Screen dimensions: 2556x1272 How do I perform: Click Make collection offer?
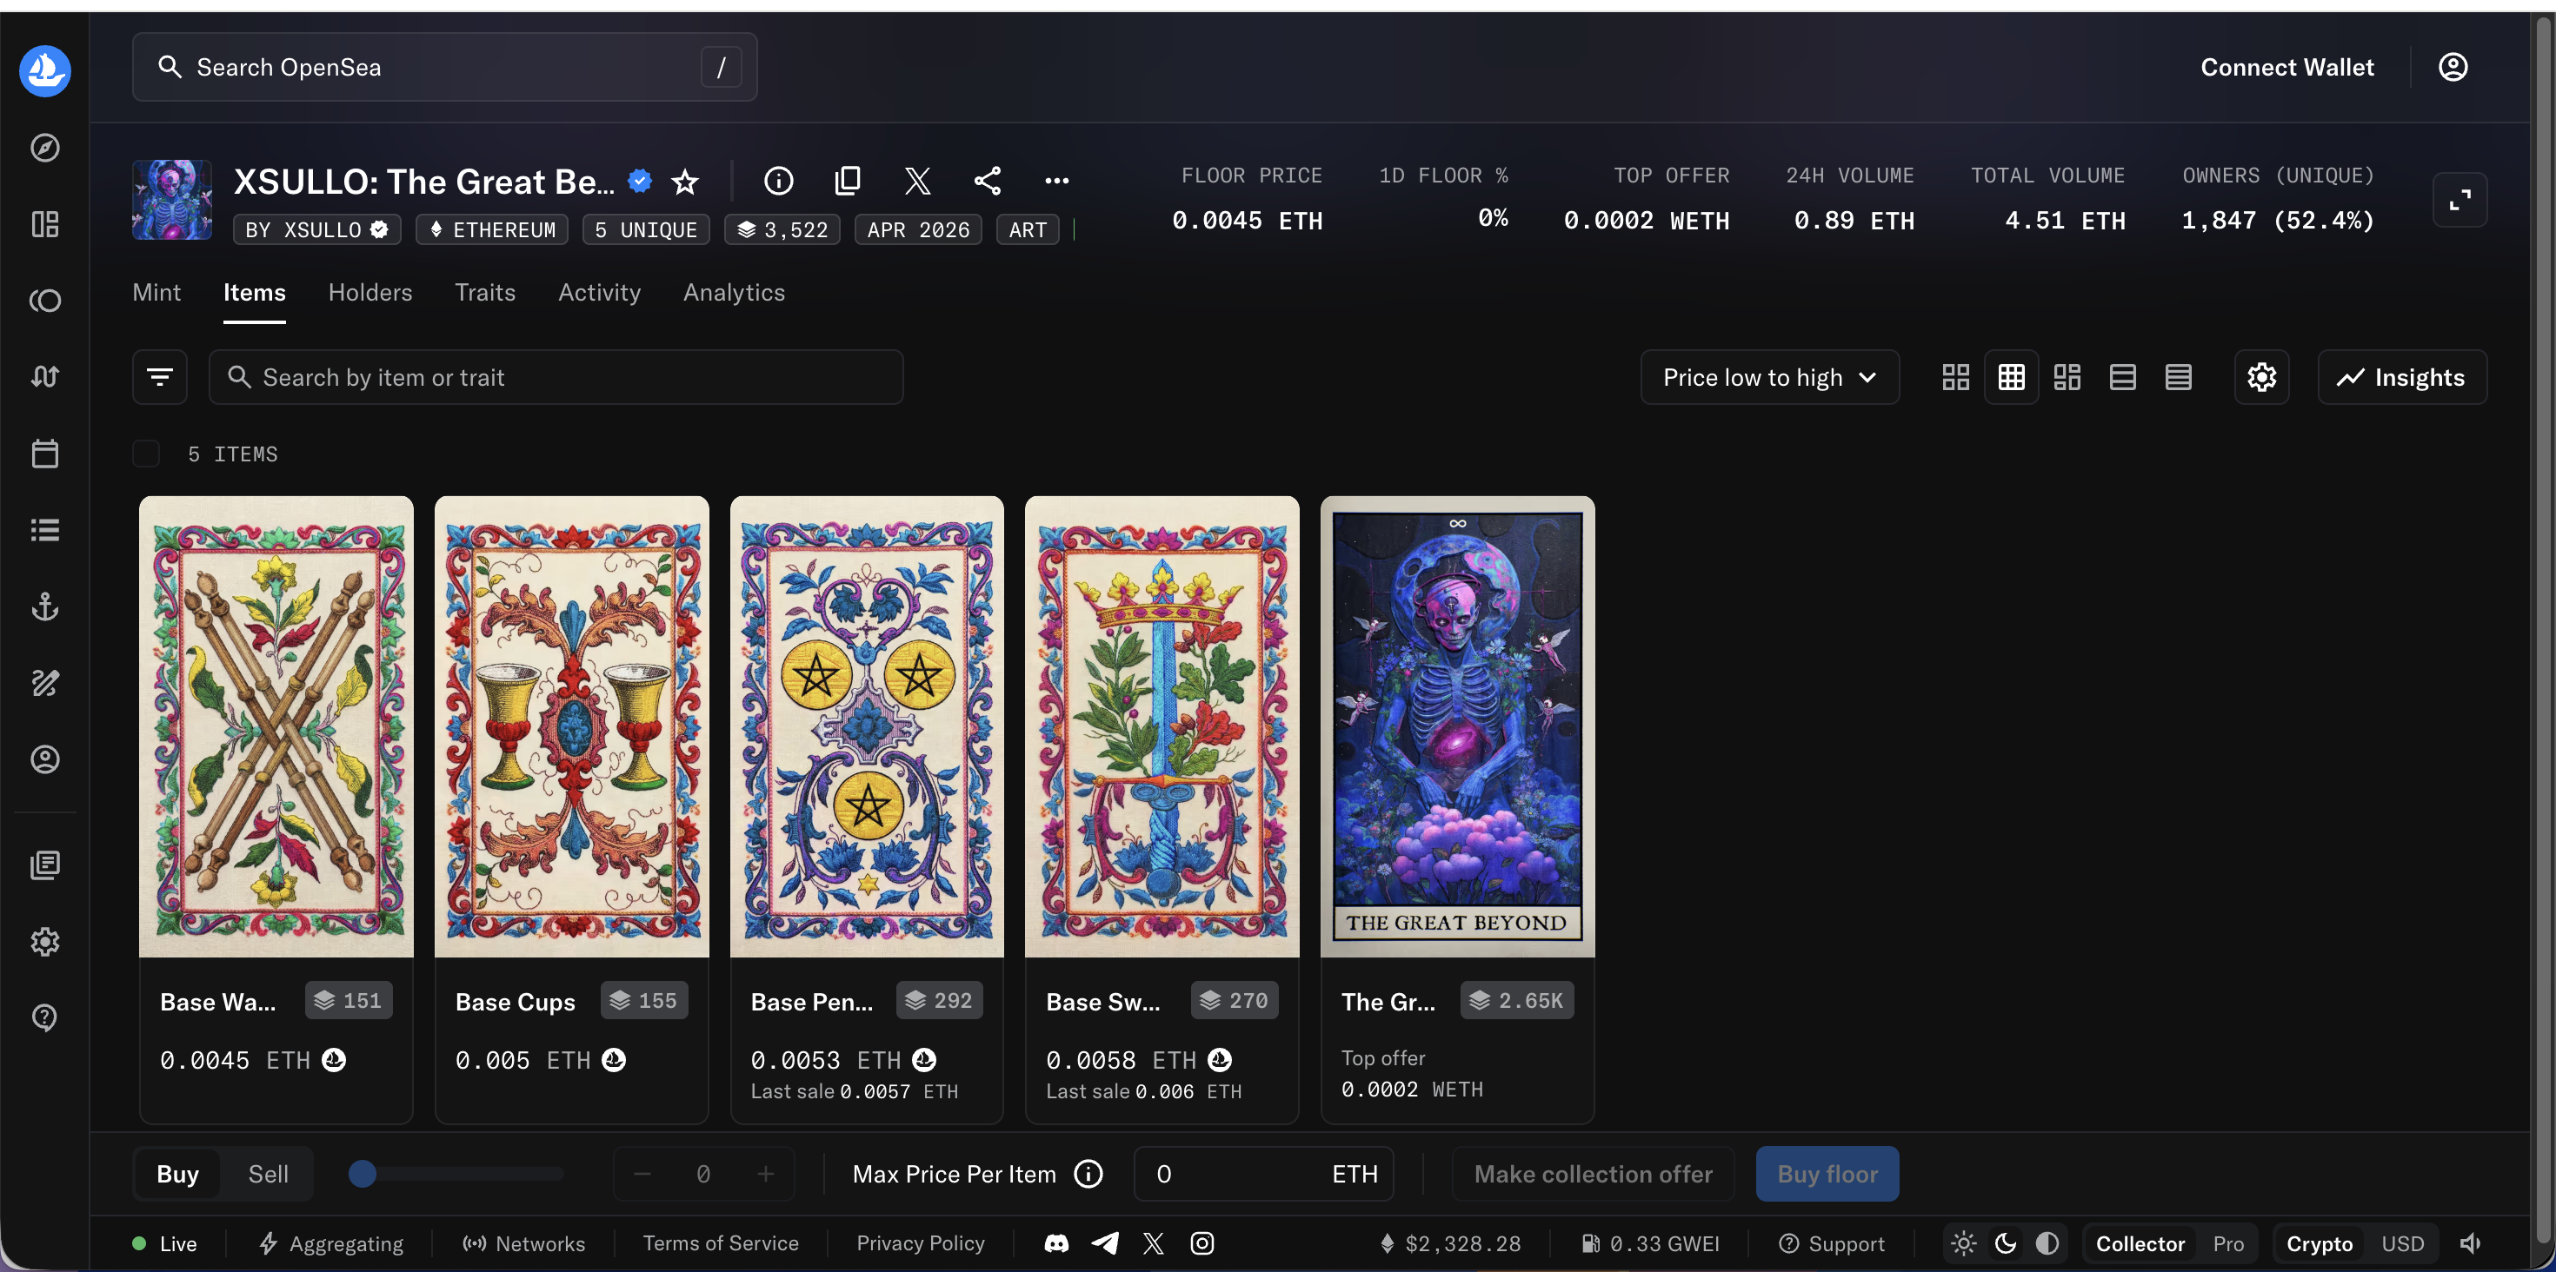[1594, 1174]
